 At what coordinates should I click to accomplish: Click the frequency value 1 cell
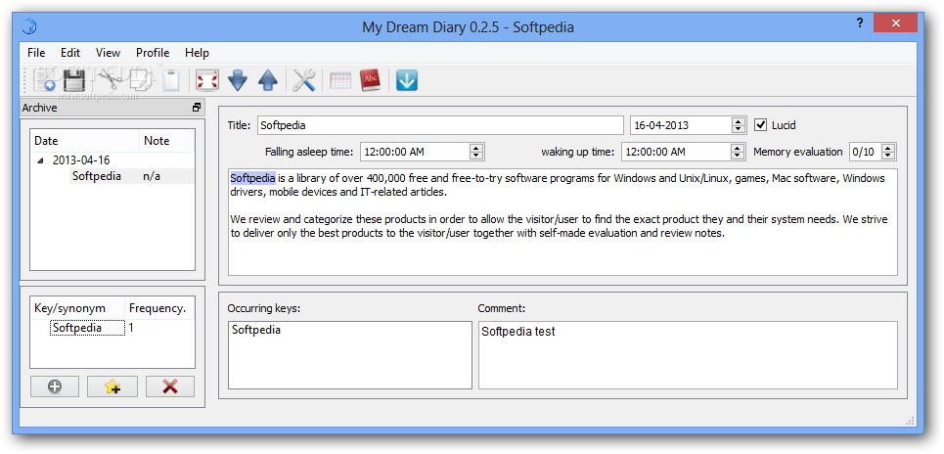pyautogui.click(x=131, y=328)
